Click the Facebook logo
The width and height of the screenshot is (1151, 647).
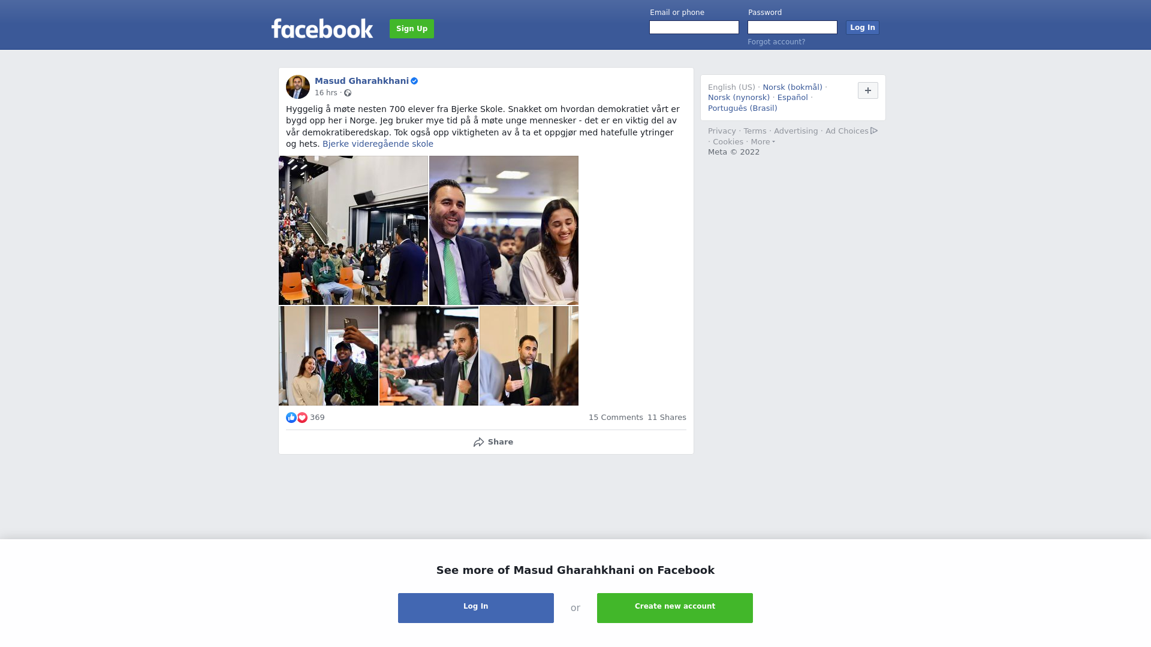[322, 28]
